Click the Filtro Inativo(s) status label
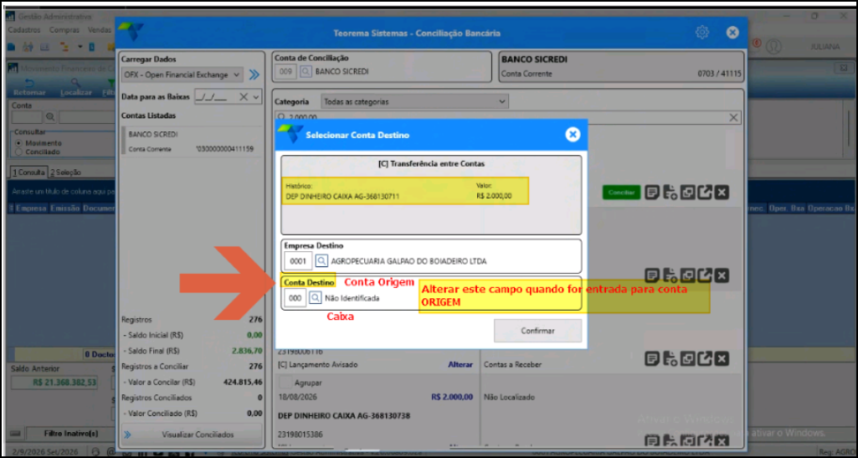The height and width of the screenshot is (458, 858). tap(70, 434)
